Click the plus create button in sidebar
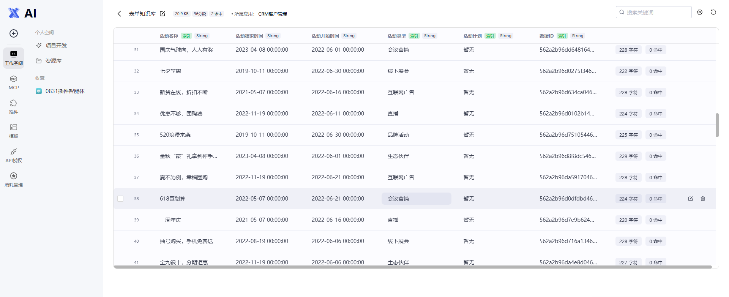Viewport: 729px width, 297px height. (x=14, y=33)
